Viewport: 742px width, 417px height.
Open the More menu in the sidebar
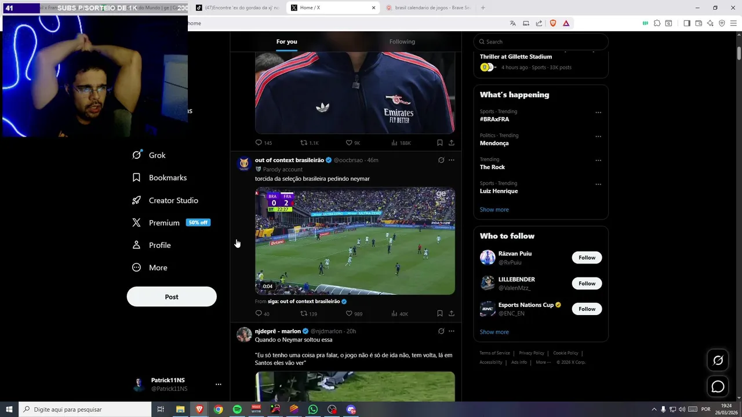pyautogui.click(x=150, y=268)
